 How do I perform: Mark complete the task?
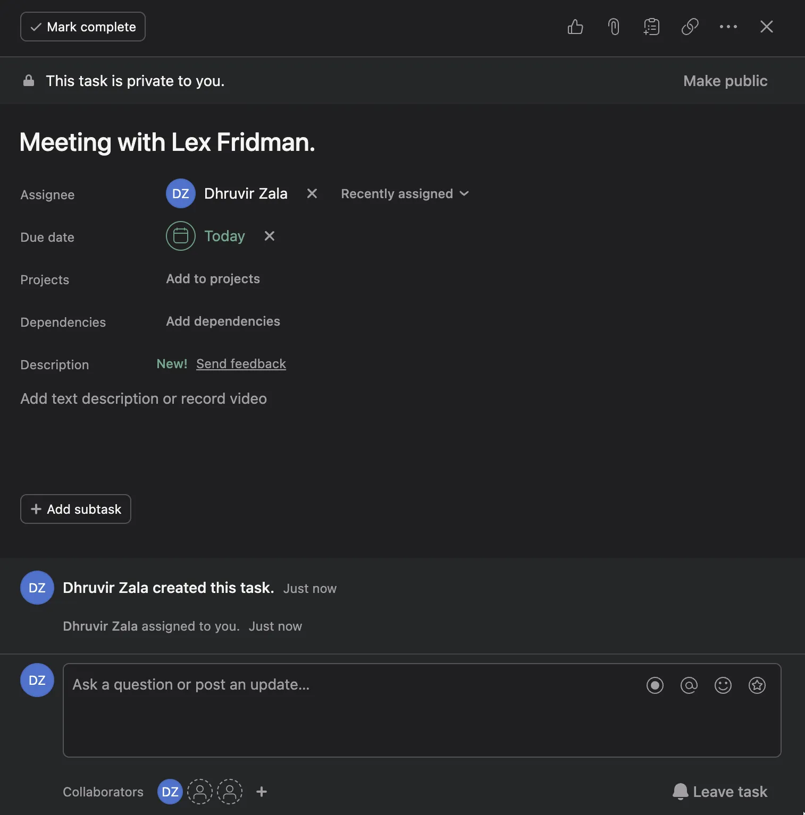click(83, 27)
